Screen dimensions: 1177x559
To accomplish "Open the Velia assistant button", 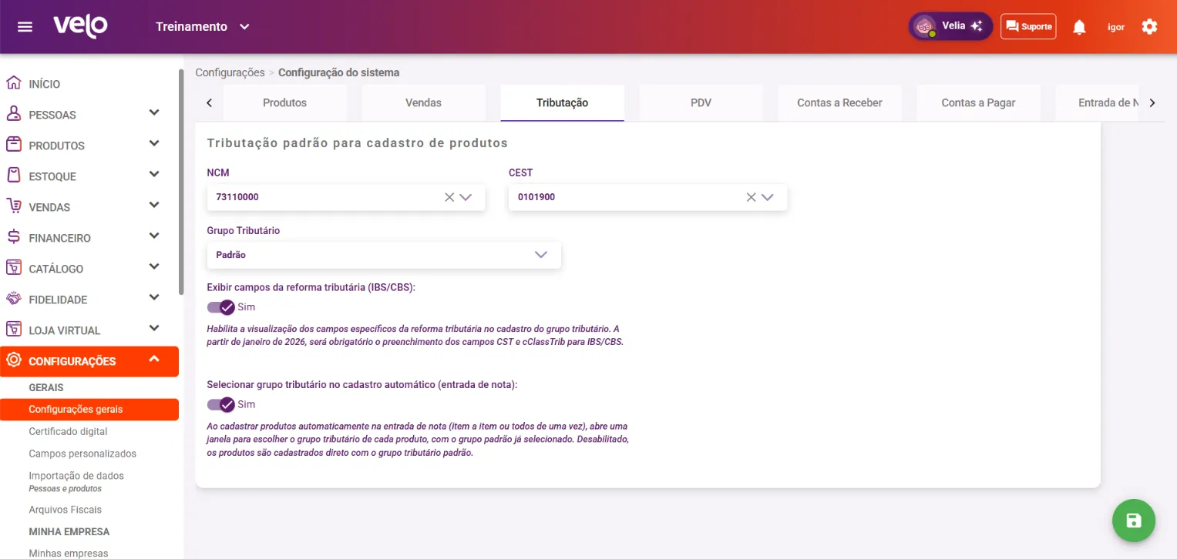I will pyautogui.click(x=950, y=26).
